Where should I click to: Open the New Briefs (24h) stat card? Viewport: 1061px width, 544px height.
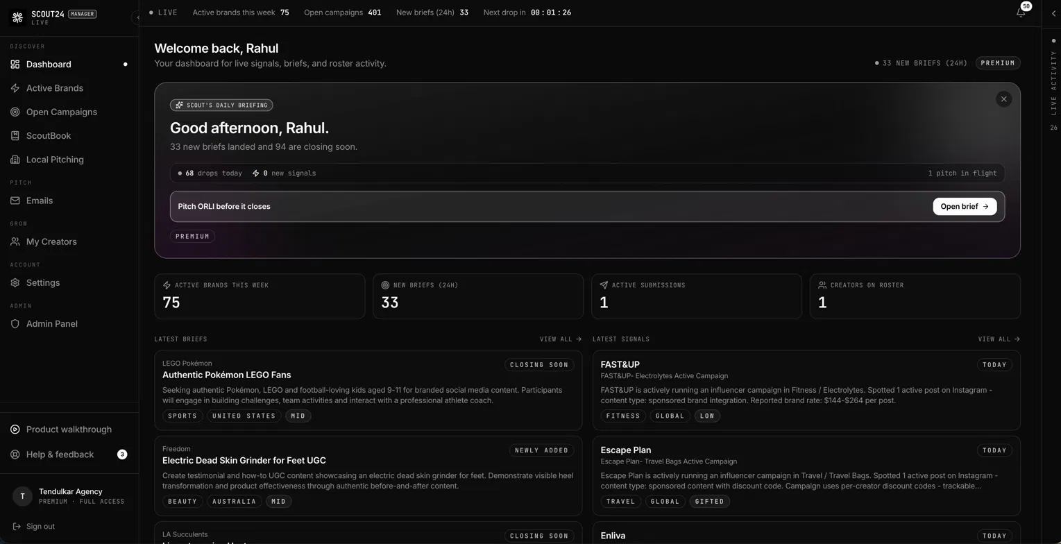(x=478, y=296)
